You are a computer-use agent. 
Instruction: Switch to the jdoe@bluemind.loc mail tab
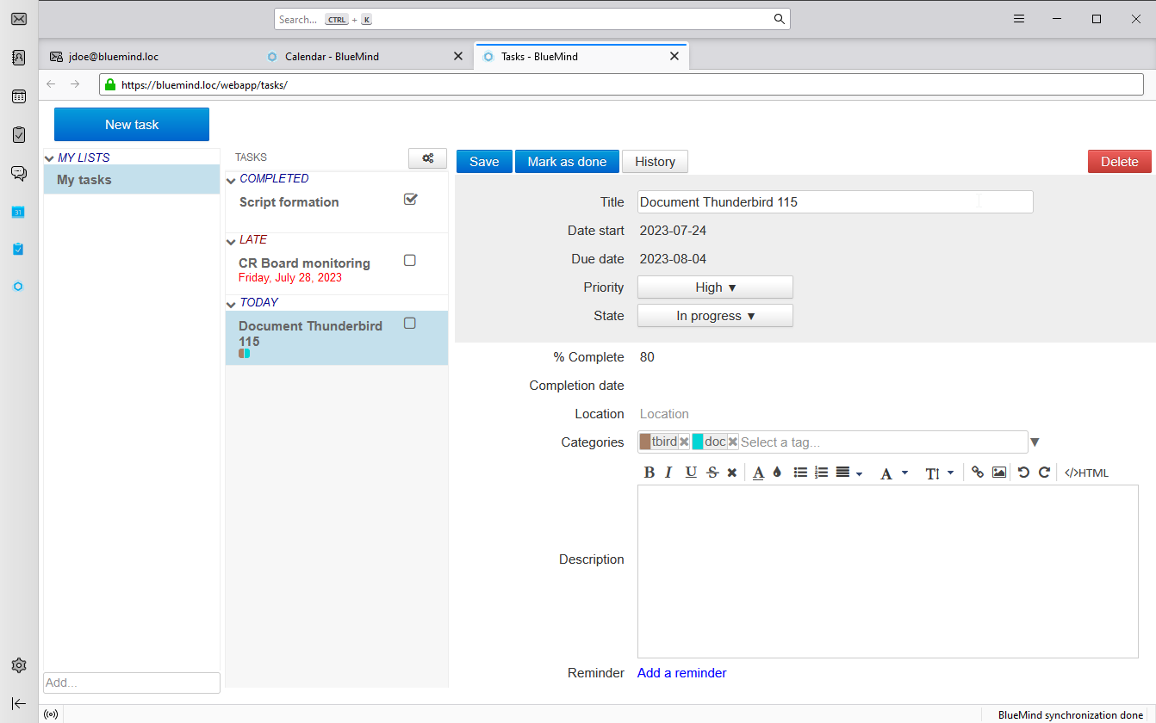point(113,57)
